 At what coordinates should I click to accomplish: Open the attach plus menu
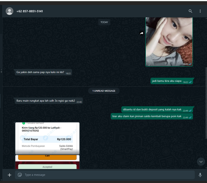point(10,175)
